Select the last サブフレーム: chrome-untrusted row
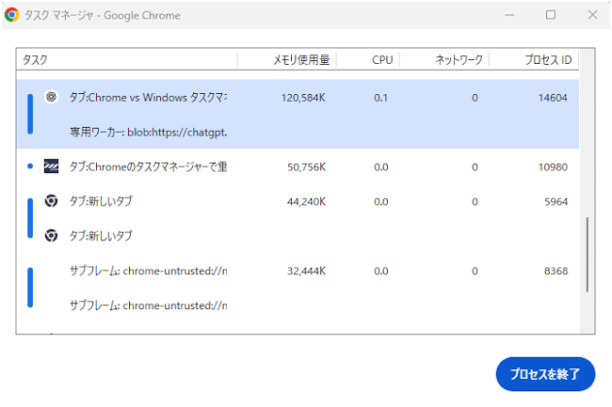Image resolution: width=612 pixels, height=407 pixels. point(298,305)
